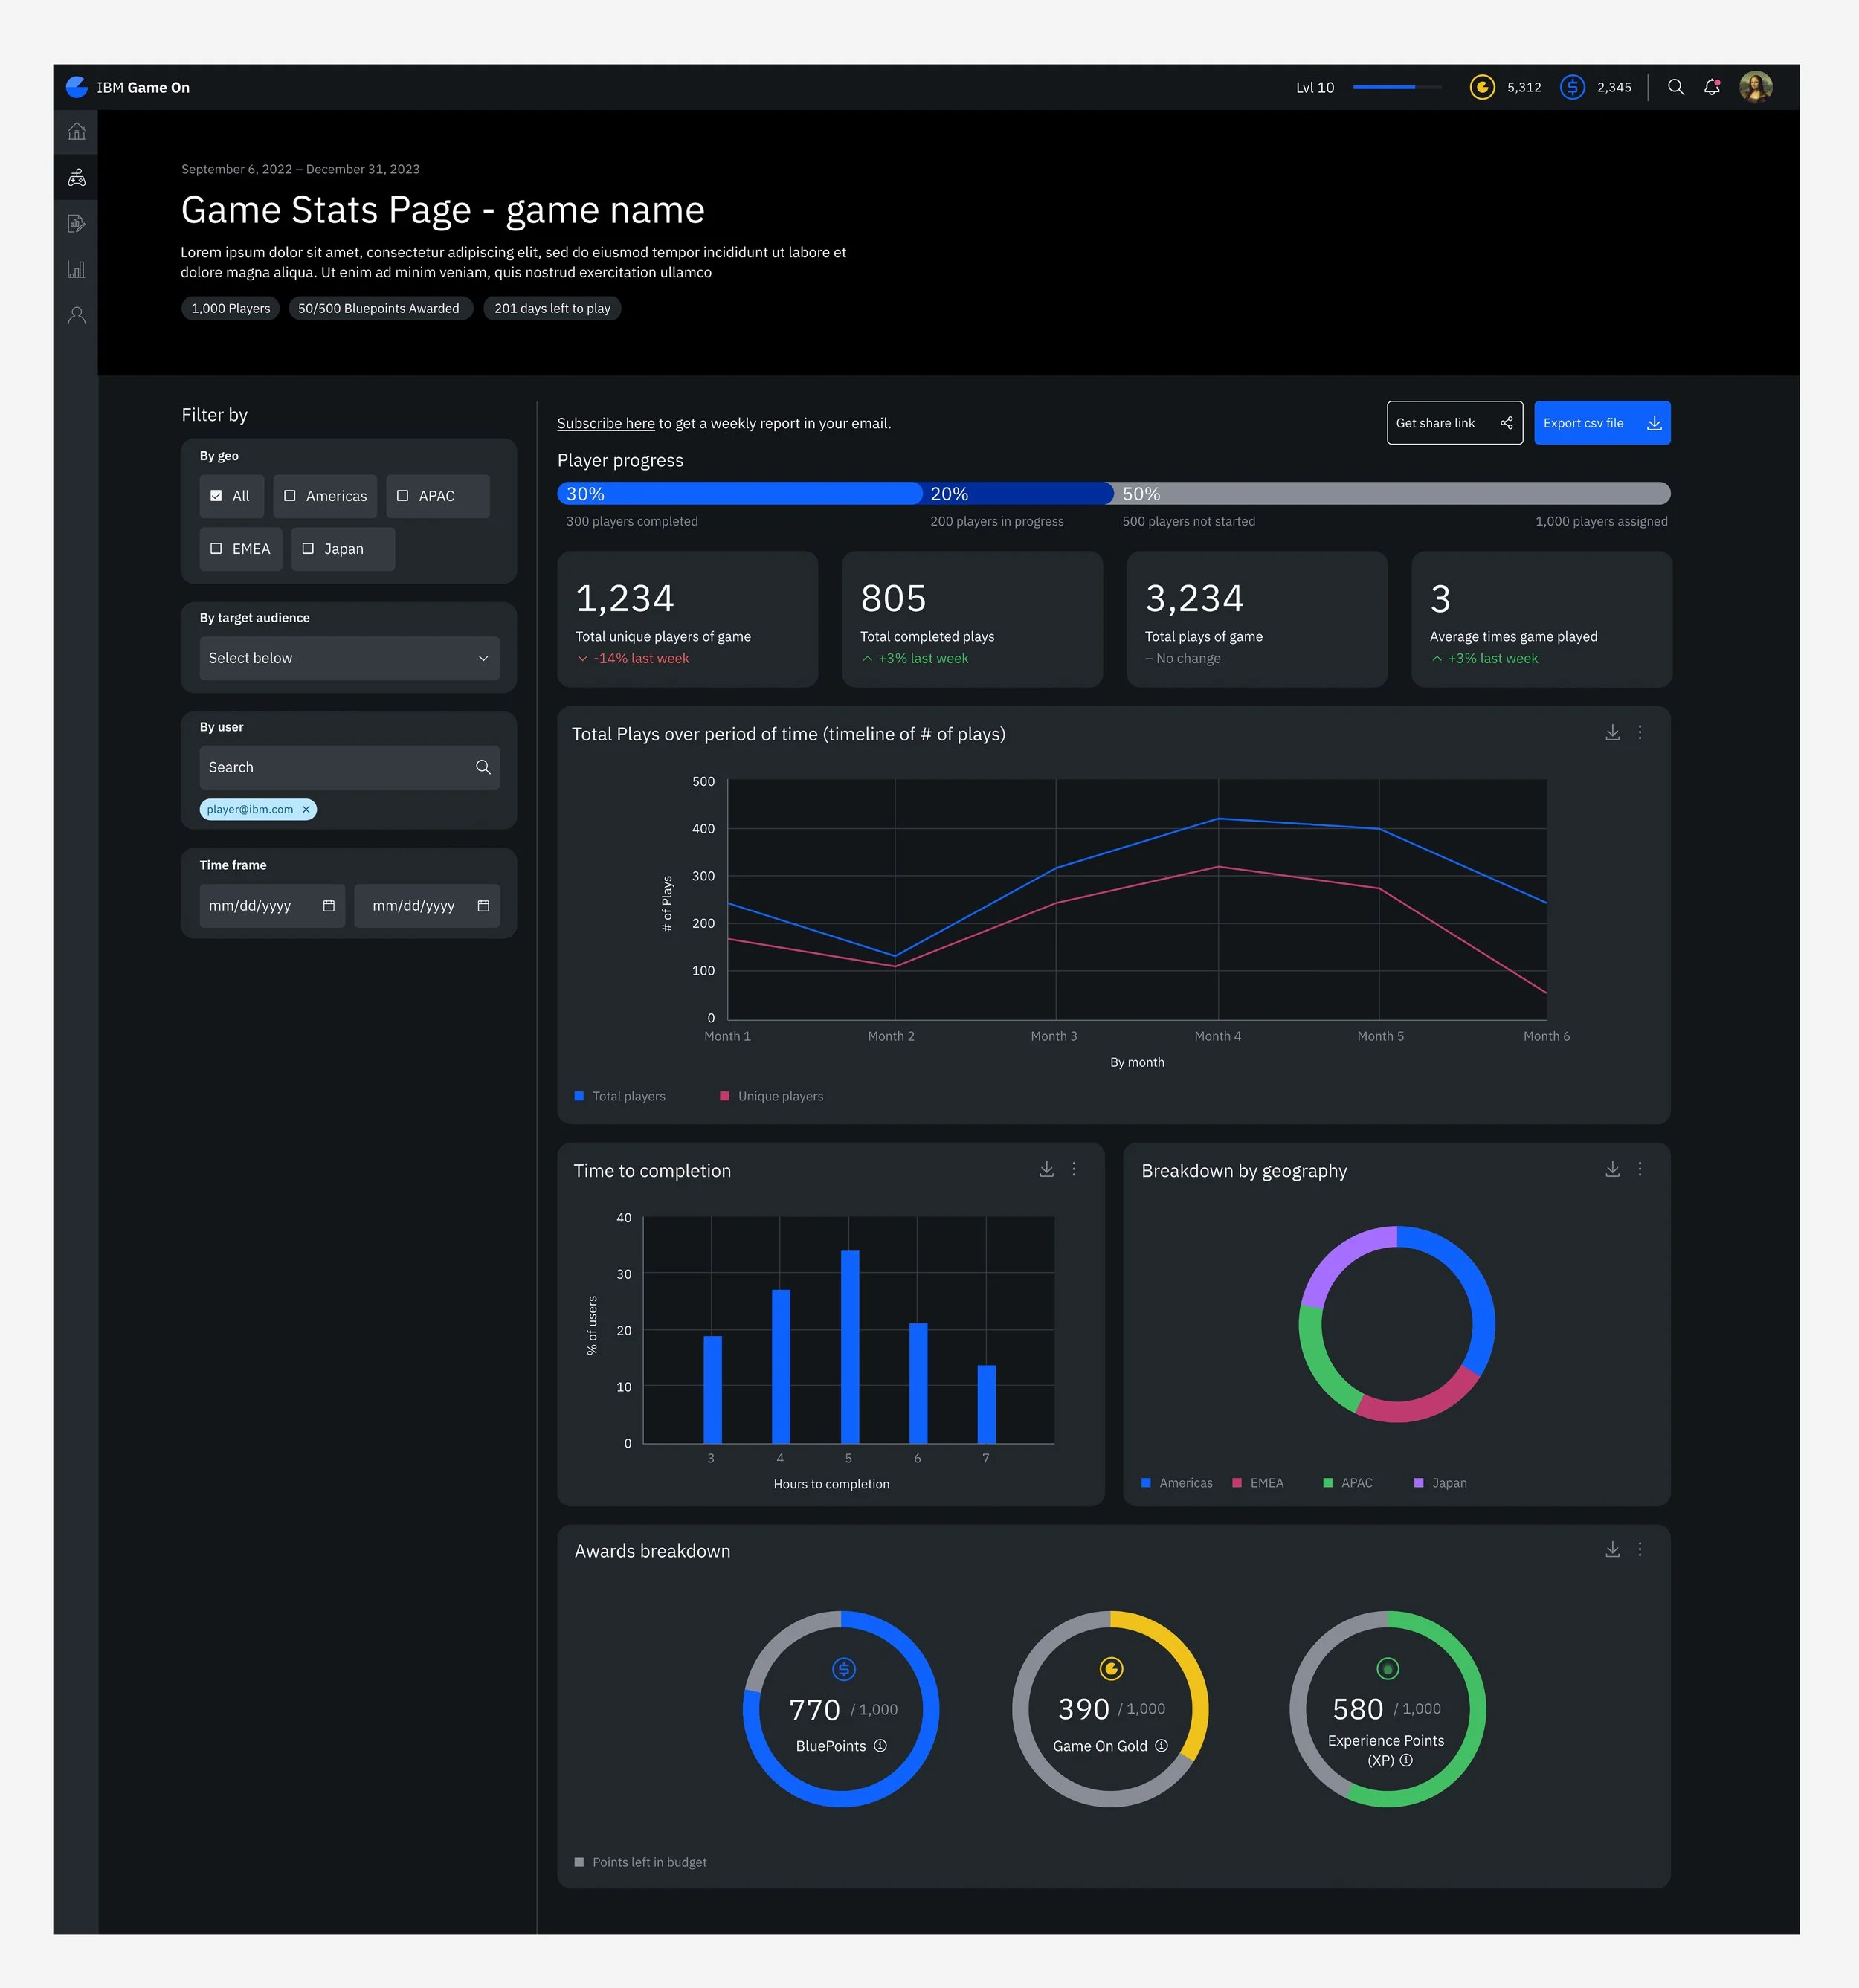Click the Player progress bar 30% segment
1859x1988 pixels.
coord(739,493)
